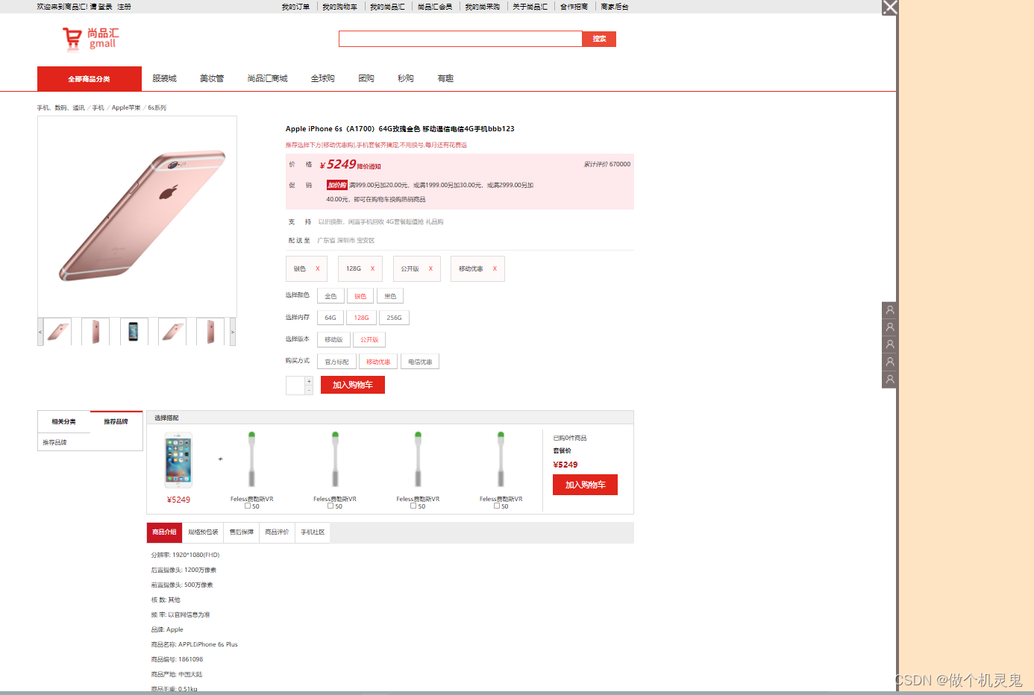Image resolution: width=1034 pixels, height=695 pixels.
Task: Show previous thumbnails with left arrow
Action: click(40, 332)
